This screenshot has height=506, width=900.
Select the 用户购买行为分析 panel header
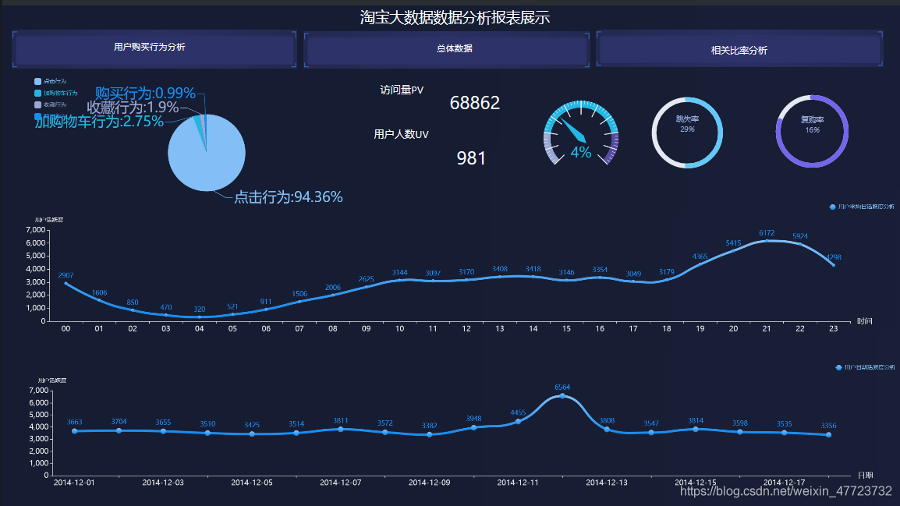[154, 48]
